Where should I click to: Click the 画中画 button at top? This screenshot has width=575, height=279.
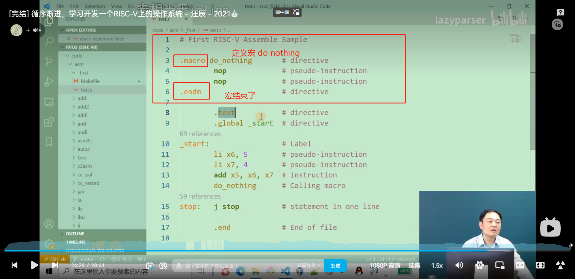[x=282, y=12]
